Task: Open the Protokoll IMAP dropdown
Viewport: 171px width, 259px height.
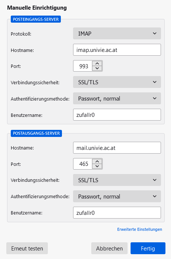Action: click(117, 33)
